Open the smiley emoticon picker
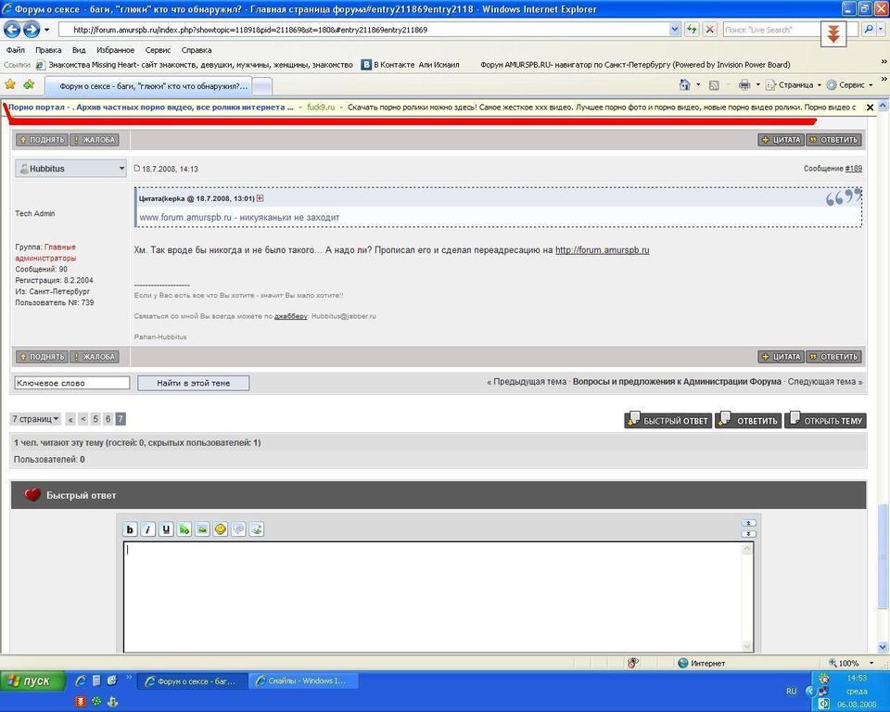Screen dimensions: 890x712 coord(221,529)
